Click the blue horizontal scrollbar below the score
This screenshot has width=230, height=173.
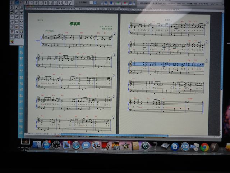tap(114, 135)
